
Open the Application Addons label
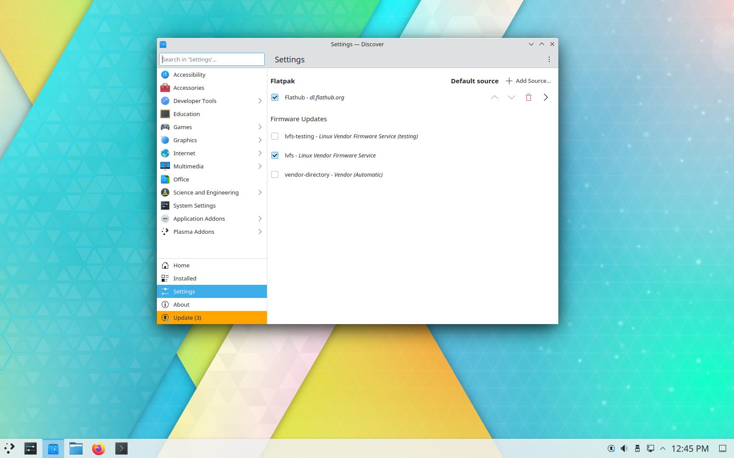click(199, 219)
